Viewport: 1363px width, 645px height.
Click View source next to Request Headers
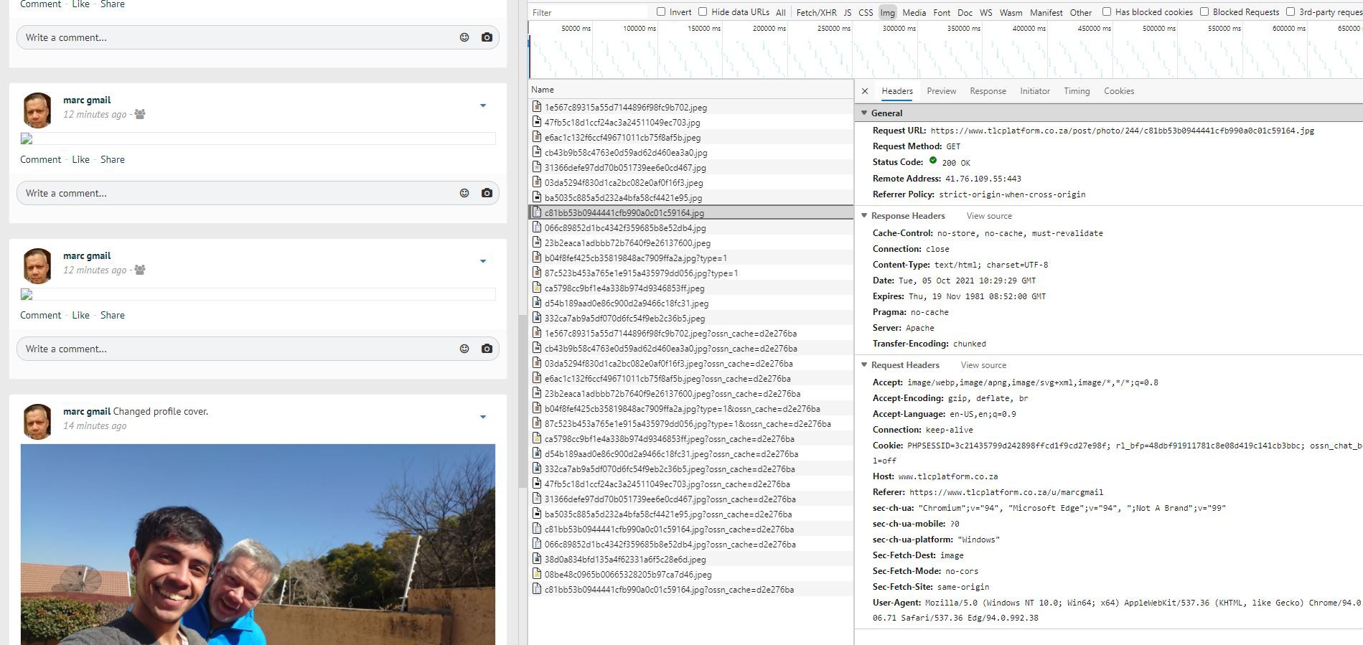(x=983, y=365)
